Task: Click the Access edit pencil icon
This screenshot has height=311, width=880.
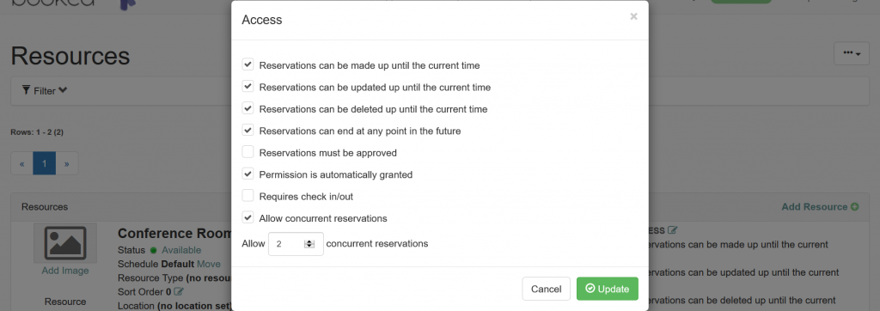Action: point(672,230)
